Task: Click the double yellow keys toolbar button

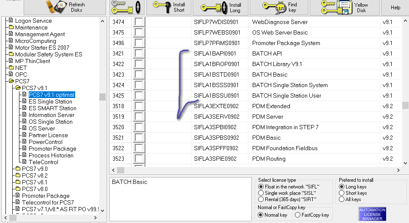Action: tap(126, 7)
